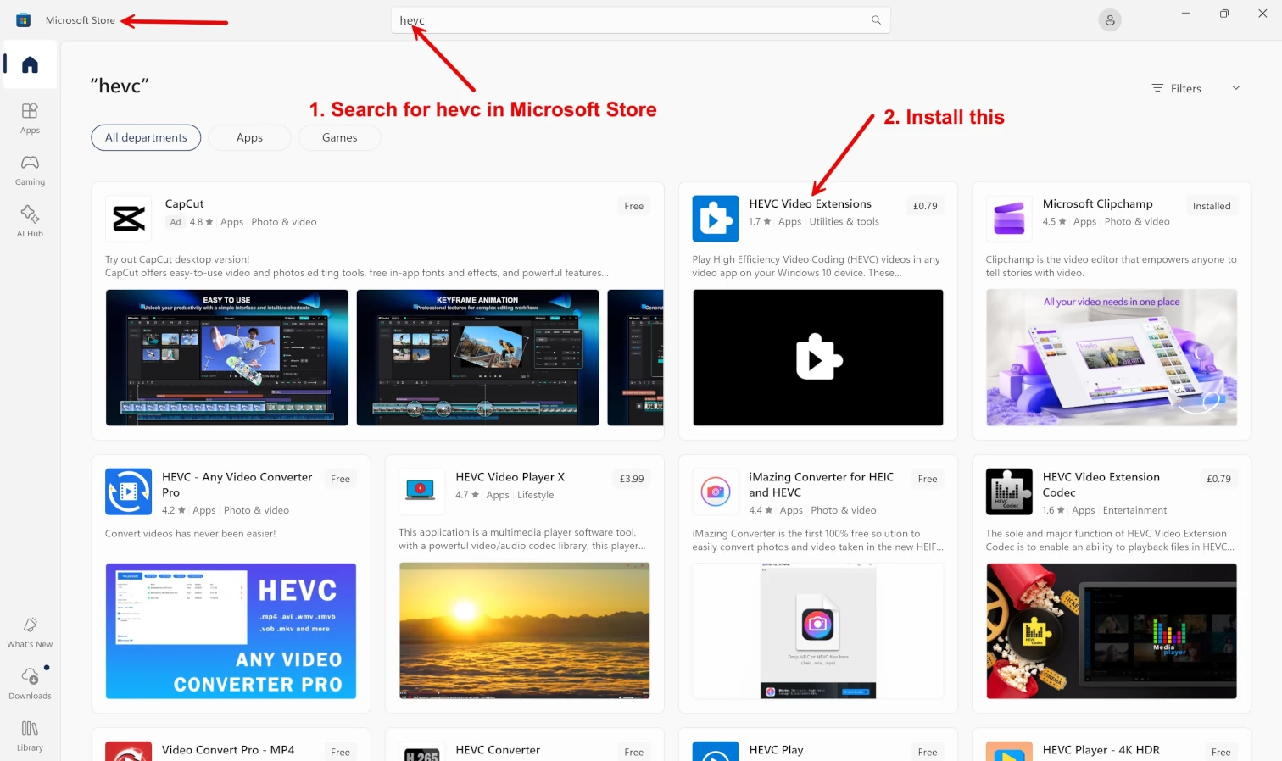Select the Apps department tab
Screen dimensions: 1282x761
pyautogui.click(x=249, y=137)
